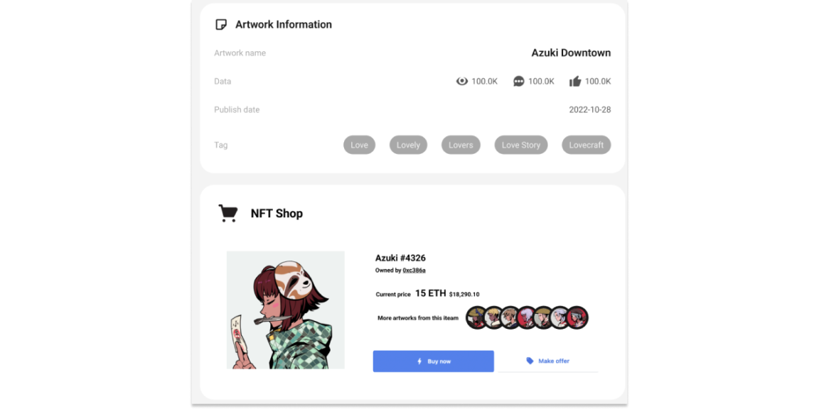819x409 pixels.
Task: Select the Lovecraft tag
Action: pos(586,145)
